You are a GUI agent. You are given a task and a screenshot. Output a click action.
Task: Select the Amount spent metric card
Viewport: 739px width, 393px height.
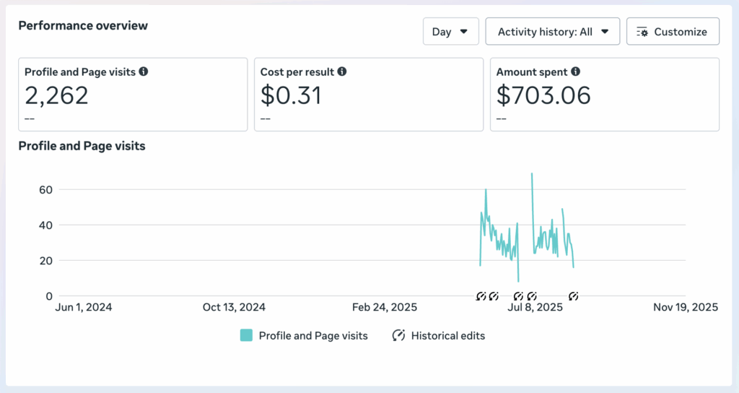coord(604,95)
